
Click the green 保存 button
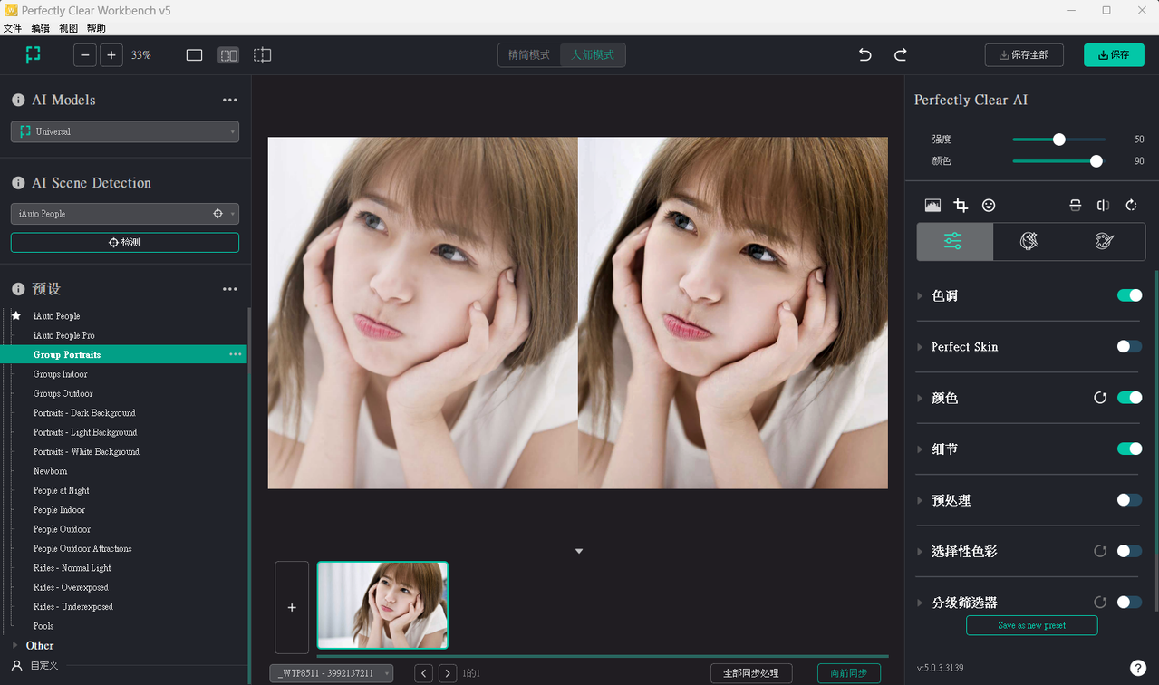click(x=1114, y=55)
